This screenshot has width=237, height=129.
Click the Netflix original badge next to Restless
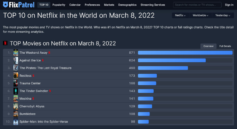33,76
